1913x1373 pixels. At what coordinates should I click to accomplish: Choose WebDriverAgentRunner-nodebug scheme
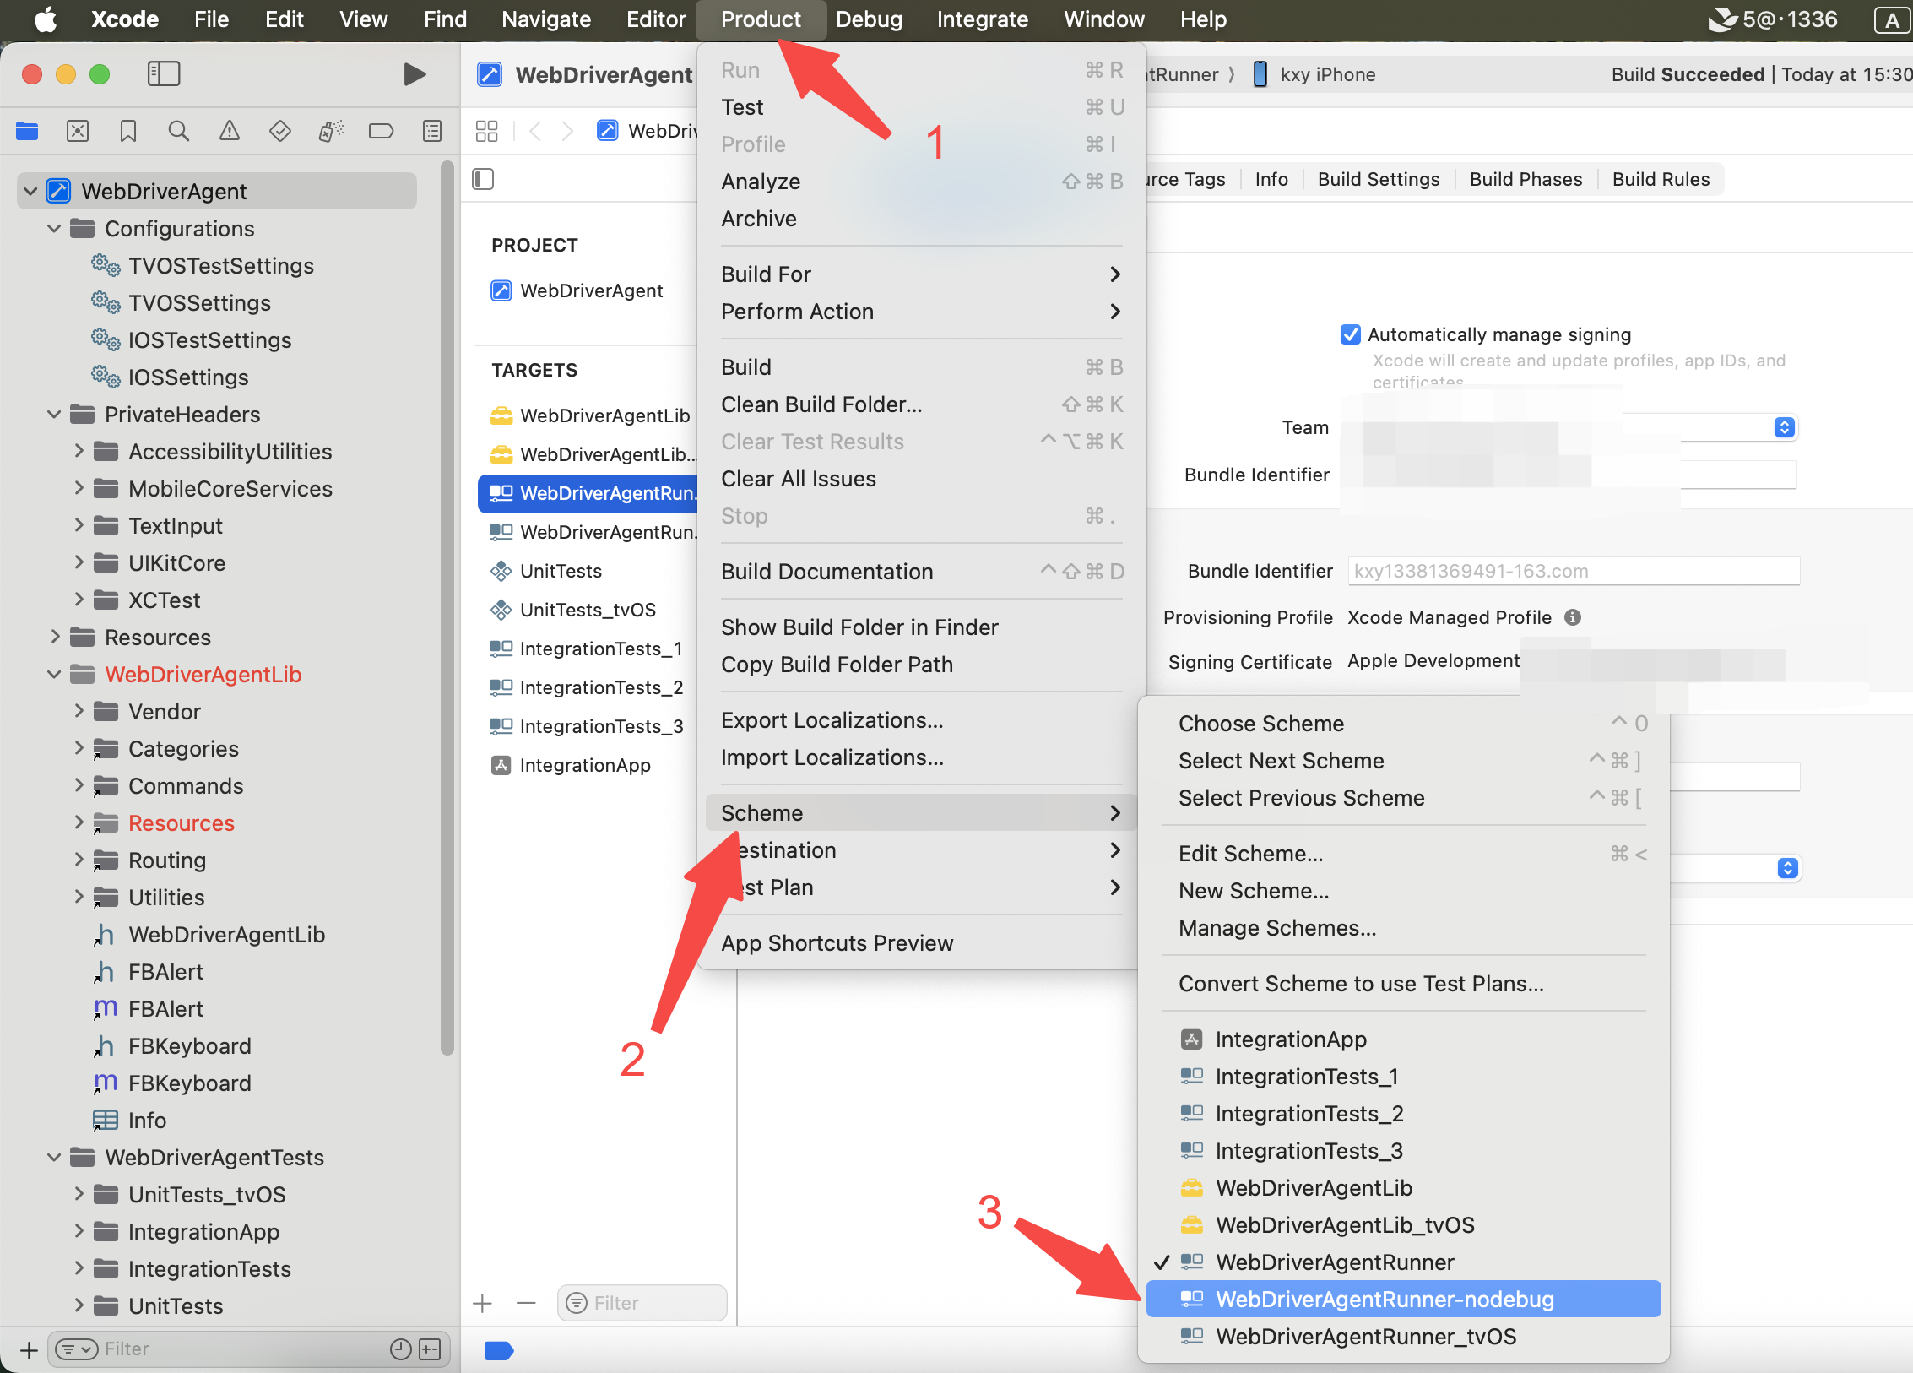(x=1385, y=1300)
